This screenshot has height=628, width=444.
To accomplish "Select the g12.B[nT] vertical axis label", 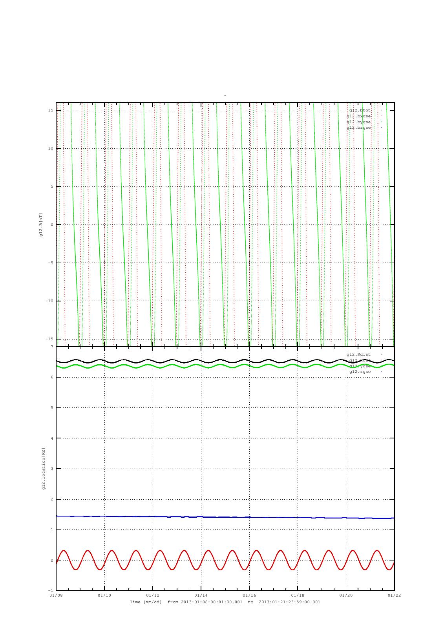I will (x=41, y=225).
